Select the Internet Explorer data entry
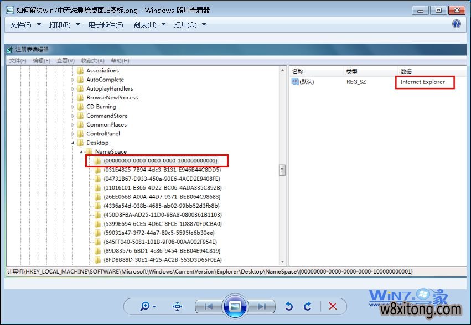Image resolution: width=471 pixels, height=325 pixels. (422, 82)
